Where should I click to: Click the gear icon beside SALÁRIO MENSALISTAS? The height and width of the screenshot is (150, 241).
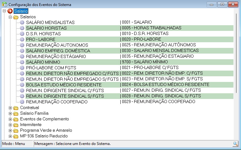click(x=22, y=22)
